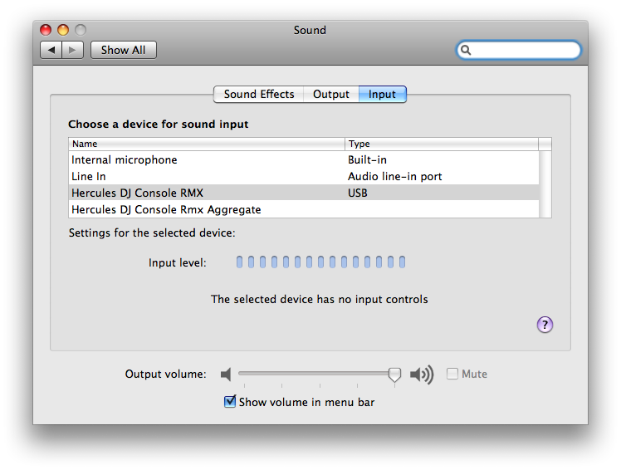
Task: Click the low volume speaker icon
Action: point(226,374)
